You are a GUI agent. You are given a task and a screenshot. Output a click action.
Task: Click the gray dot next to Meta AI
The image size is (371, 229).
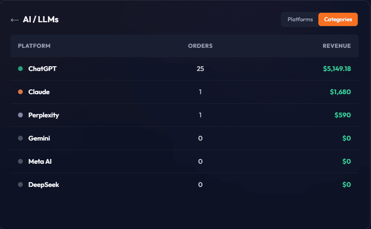coord(20,161)
